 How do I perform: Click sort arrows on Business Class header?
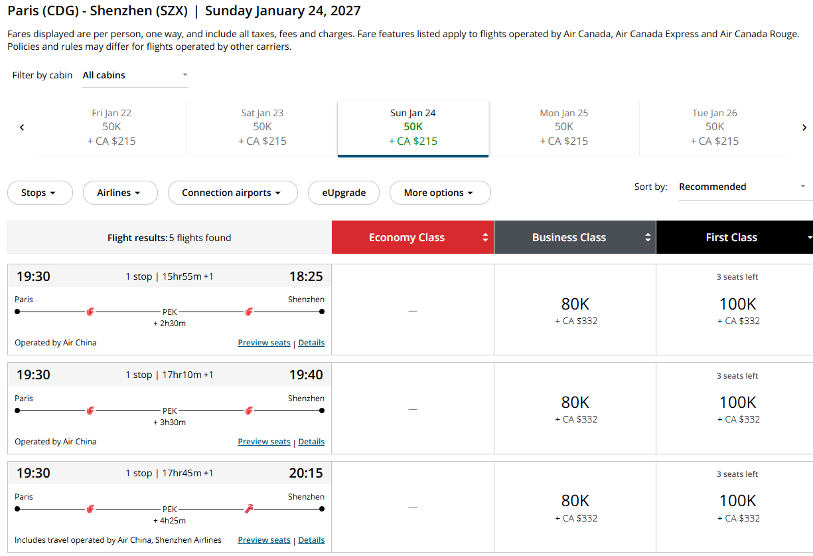coord(648,238)
